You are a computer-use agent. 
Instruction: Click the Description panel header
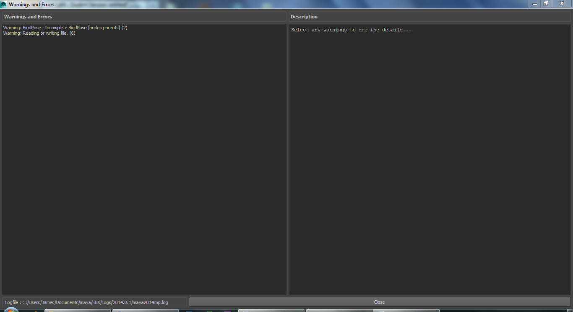[x=430, y=17]
